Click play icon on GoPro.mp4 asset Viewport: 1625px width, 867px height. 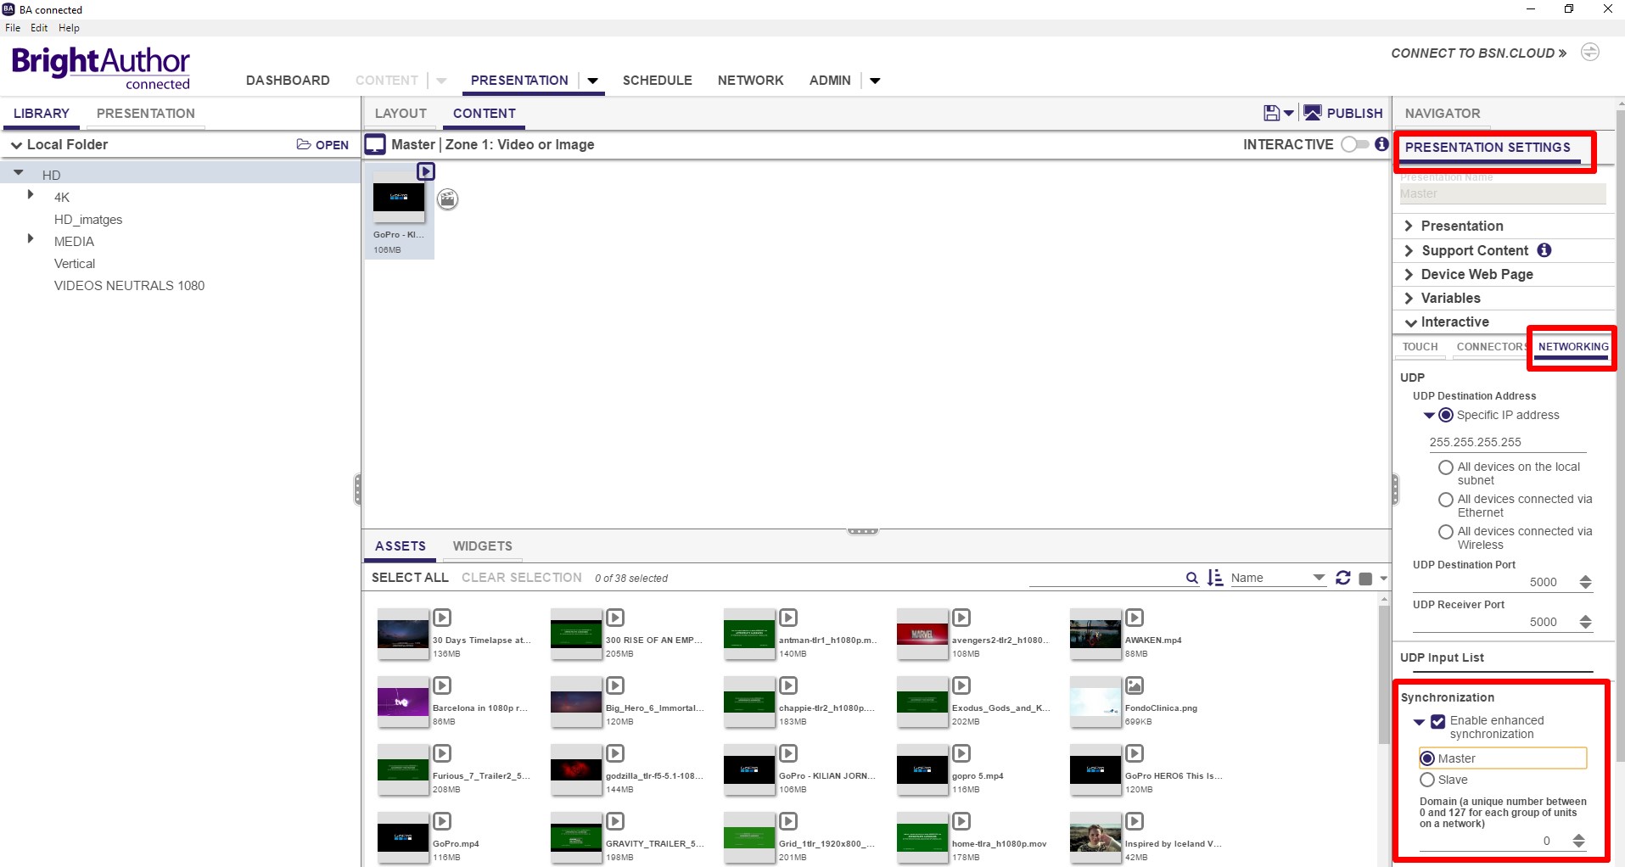click(442, 821)
